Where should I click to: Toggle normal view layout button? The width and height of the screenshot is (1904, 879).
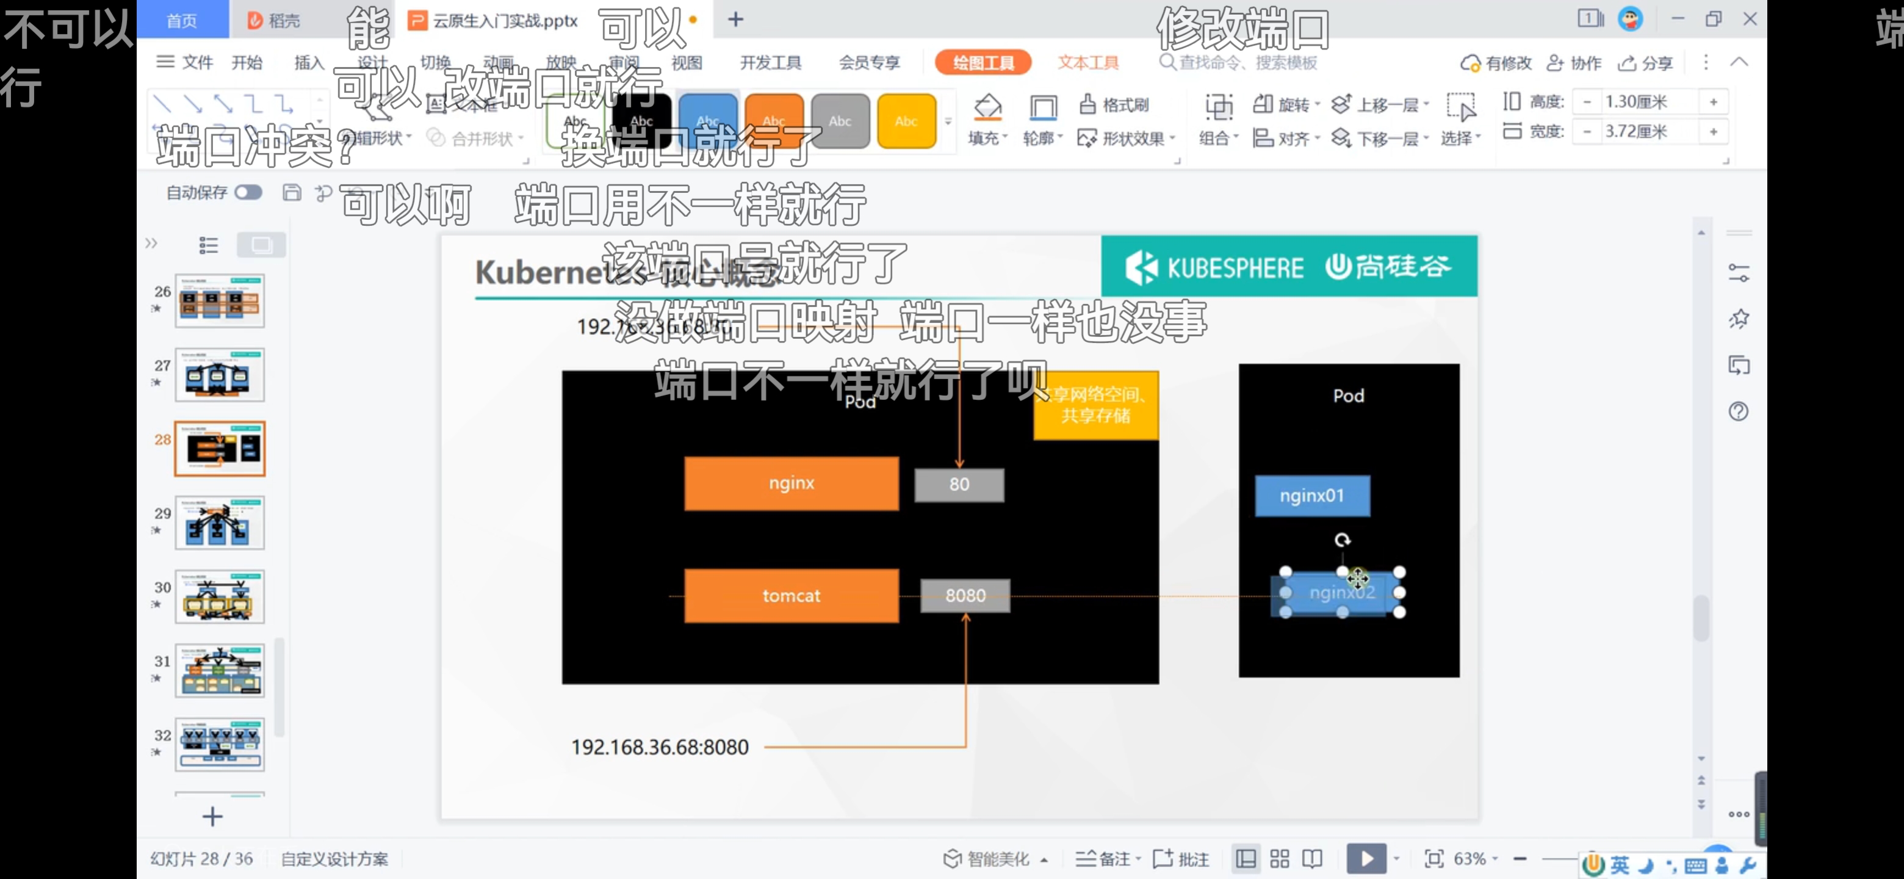[1246, 858]
